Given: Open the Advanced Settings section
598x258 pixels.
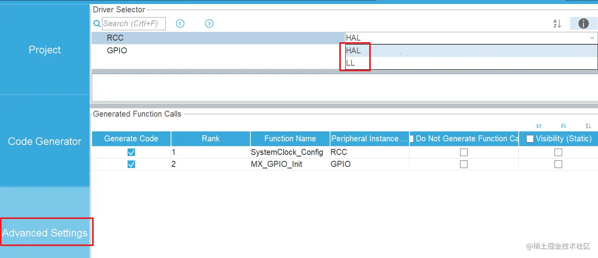Looking at the screenshot, I should coord(45,233).
